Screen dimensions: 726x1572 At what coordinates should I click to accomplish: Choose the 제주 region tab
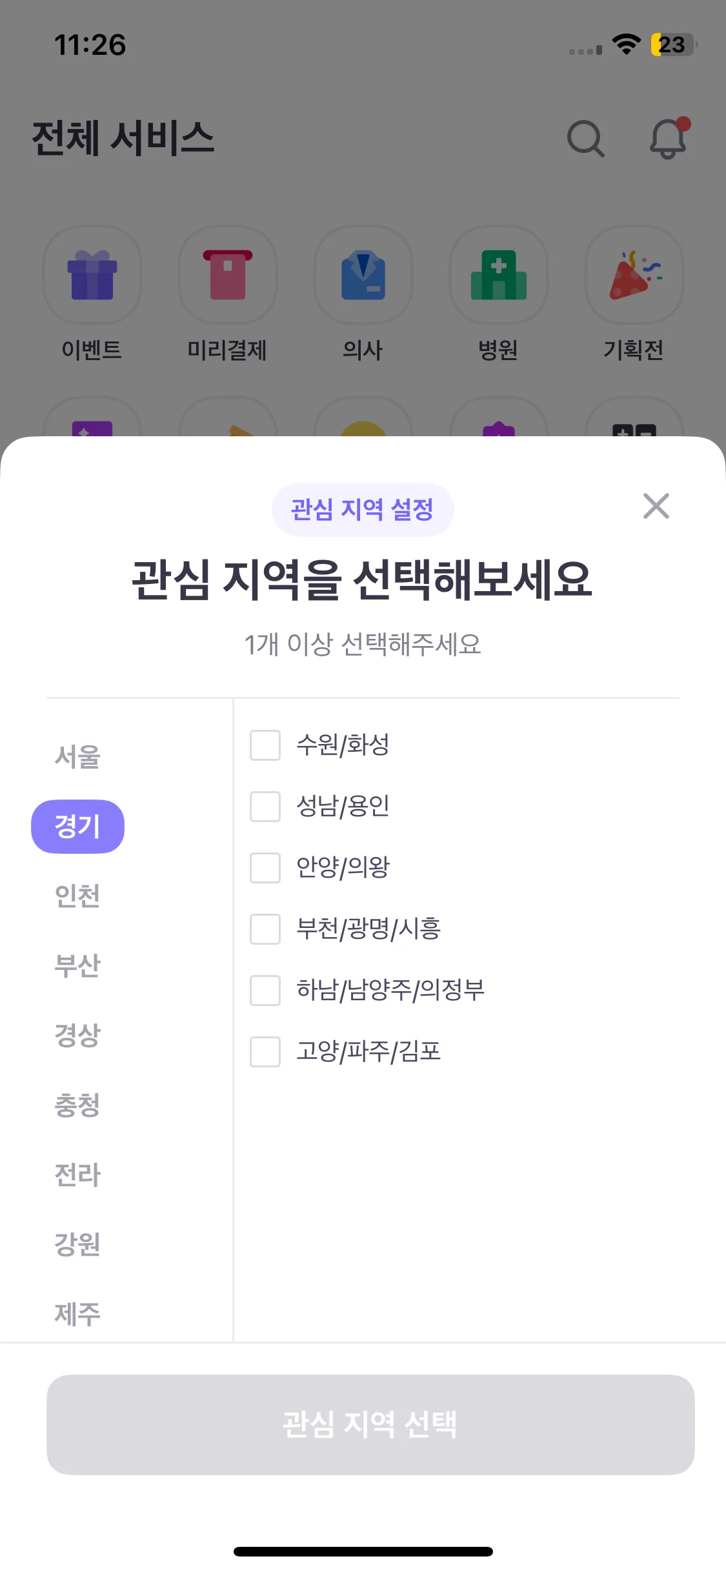(x=77, y=1315)
